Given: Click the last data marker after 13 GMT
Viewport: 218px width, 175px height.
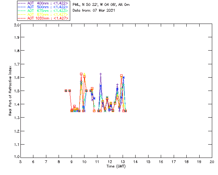Looking at the screenshot, I should [x=125, y=111].
